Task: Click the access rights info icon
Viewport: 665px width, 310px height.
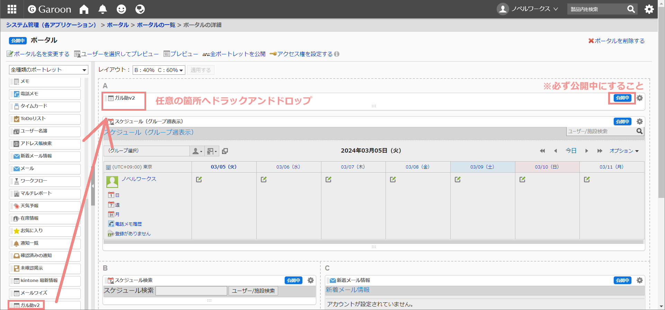Action: point(337,54)
